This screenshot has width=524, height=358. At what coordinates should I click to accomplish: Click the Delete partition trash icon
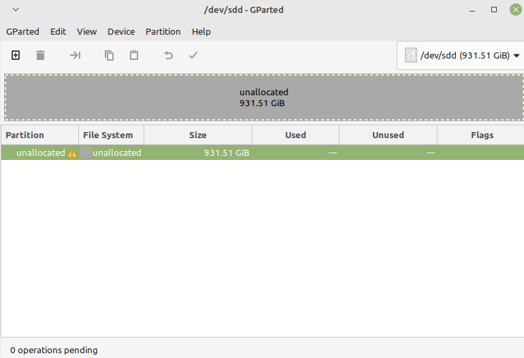(x=40, y=55)
